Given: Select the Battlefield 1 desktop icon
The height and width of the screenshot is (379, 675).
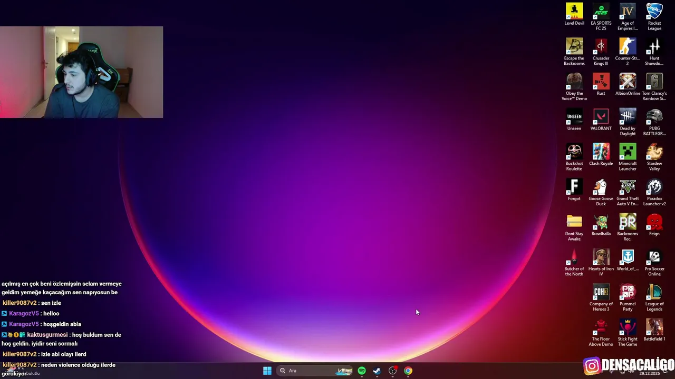Looking at the screenshot, I should point(654,331).
